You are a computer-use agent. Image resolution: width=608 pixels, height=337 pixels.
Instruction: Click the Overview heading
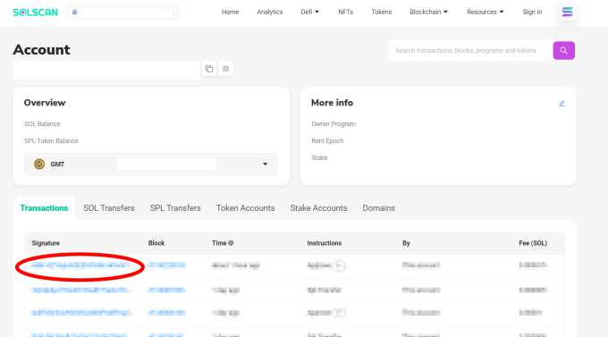(x=45, y=103)
